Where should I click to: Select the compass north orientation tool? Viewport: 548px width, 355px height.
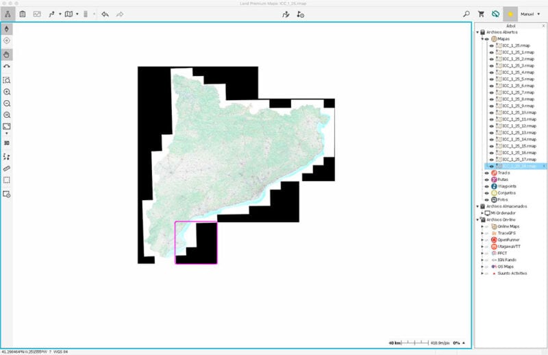point(7,29)
